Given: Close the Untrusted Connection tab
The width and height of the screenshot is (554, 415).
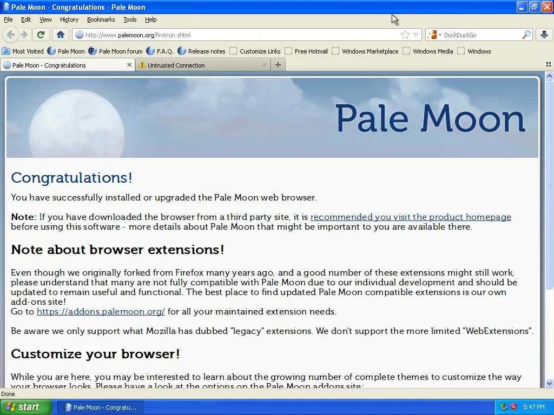Looking at the screenshot, I should [264, 65].
